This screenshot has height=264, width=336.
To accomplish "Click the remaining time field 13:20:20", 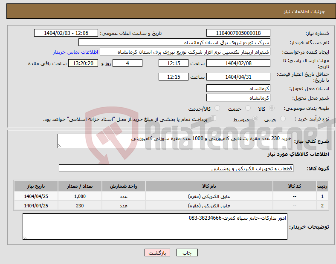I will [x=83, y=63].
